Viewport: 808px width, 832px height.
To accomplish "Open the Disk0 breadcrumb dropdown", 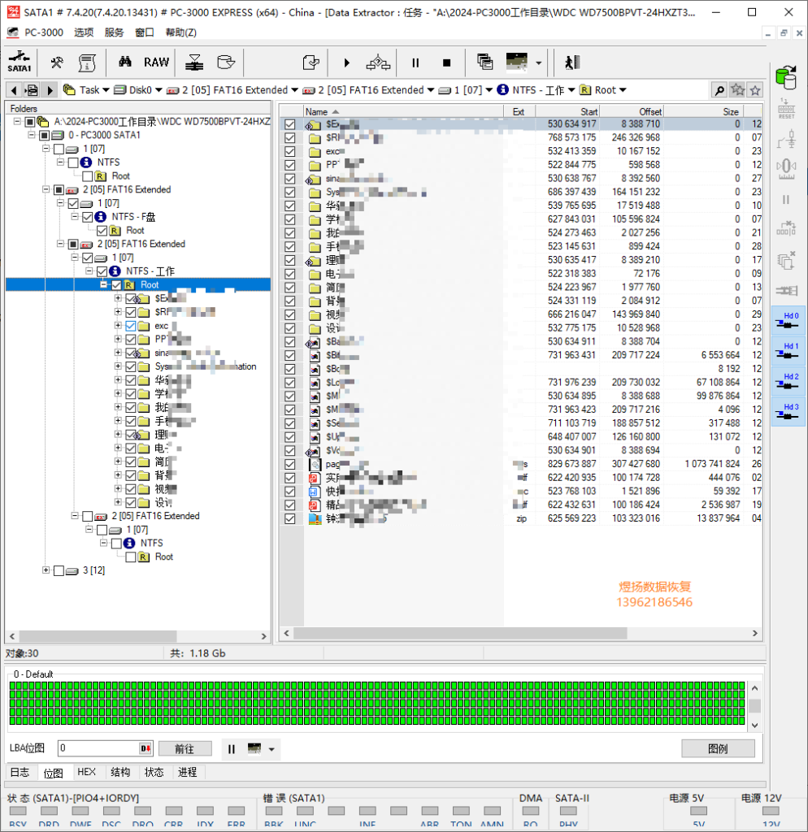I will (x=159, y=90).
